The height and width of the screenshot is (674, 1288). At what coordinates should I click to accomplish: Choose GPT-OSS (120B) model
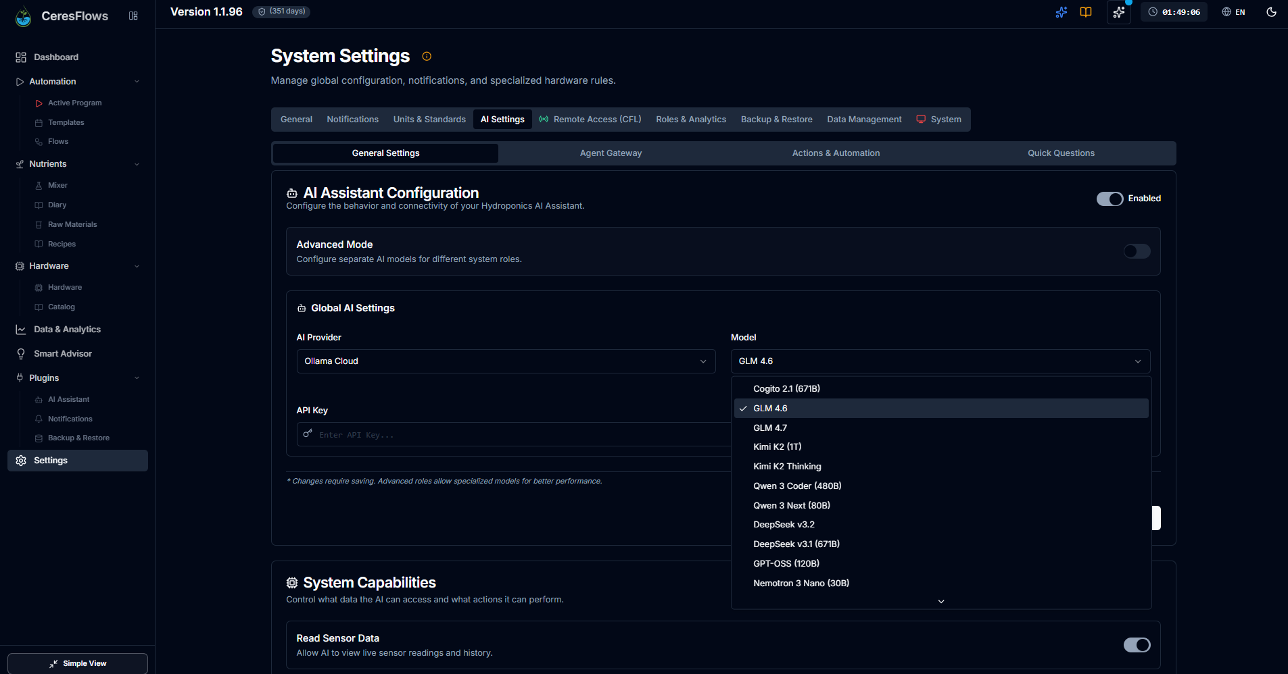941,564
